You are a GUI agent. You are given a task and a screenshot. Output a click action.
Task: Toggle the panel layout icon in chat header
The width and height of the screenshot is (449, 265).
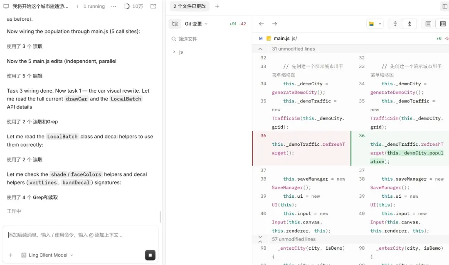[x=153, y=6]
